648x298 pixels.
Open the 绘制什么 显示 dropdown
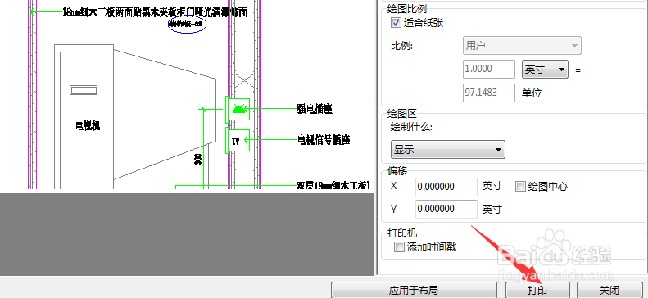[x=447, y=150]
